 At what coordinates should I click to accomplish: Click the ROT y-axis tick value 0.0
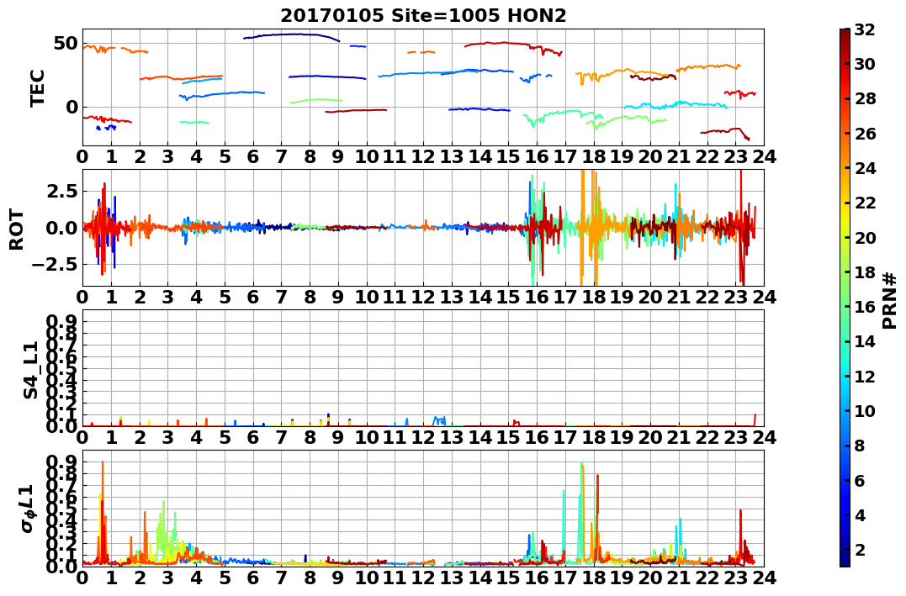click(61, 228)
